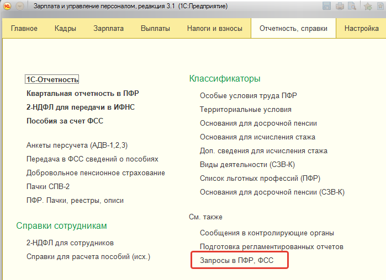Open Передача в ФСС сведений о пособиях
The height and width of the screenshot is (280, 386).
coord(92,159)
